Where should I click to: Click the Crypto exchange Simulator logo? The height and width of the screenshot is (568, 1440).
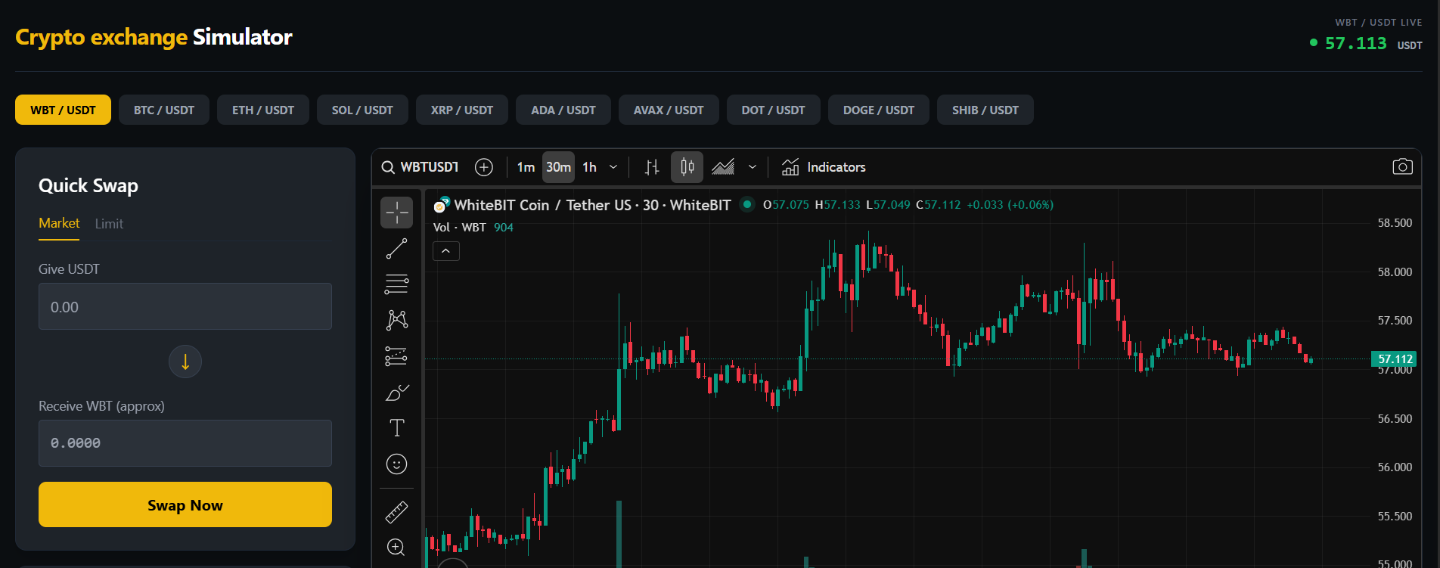click(x=154, y=37)
